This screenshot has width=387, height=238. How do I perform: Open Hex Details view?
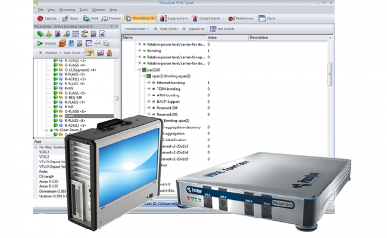[x=222, y=29]
